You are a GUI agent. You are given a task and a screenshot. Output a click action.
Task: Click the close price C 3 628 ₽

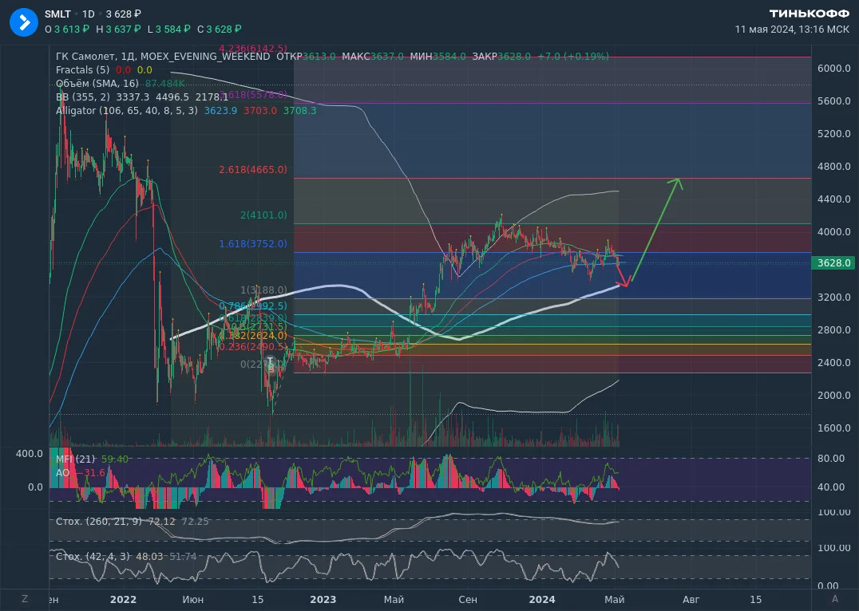(x=219, y=30)
